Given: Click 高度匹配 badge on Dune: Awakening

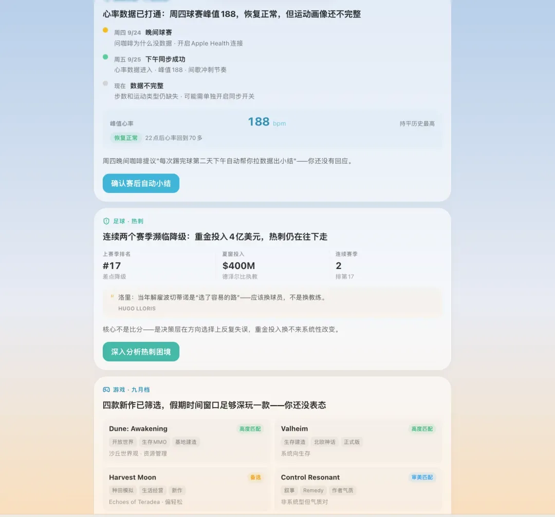Looking at the screenshot, I should tap(250, 429).
